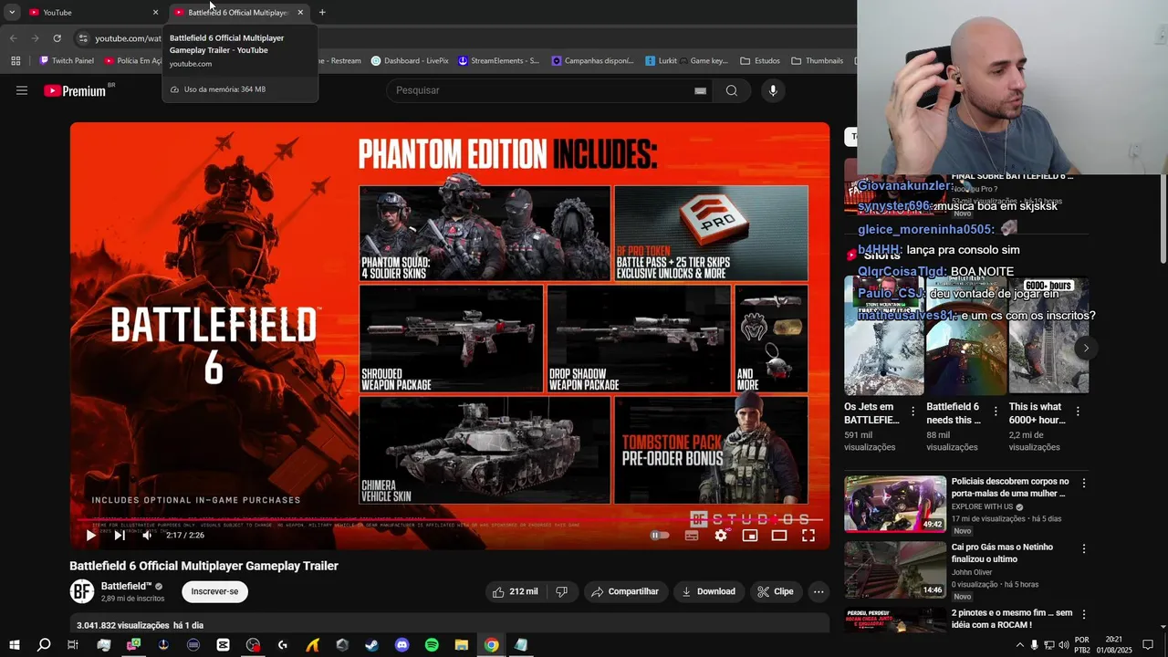Enter fullscreen video mode
The height and width of the screenshot is (657, 1168).
tap(808, 536)
